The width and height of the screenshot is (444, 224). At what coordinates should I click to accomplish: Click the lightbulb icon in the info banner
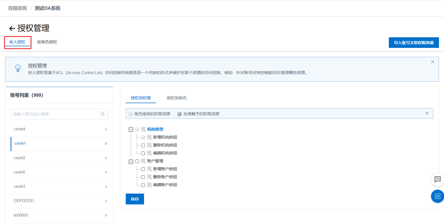18,68
